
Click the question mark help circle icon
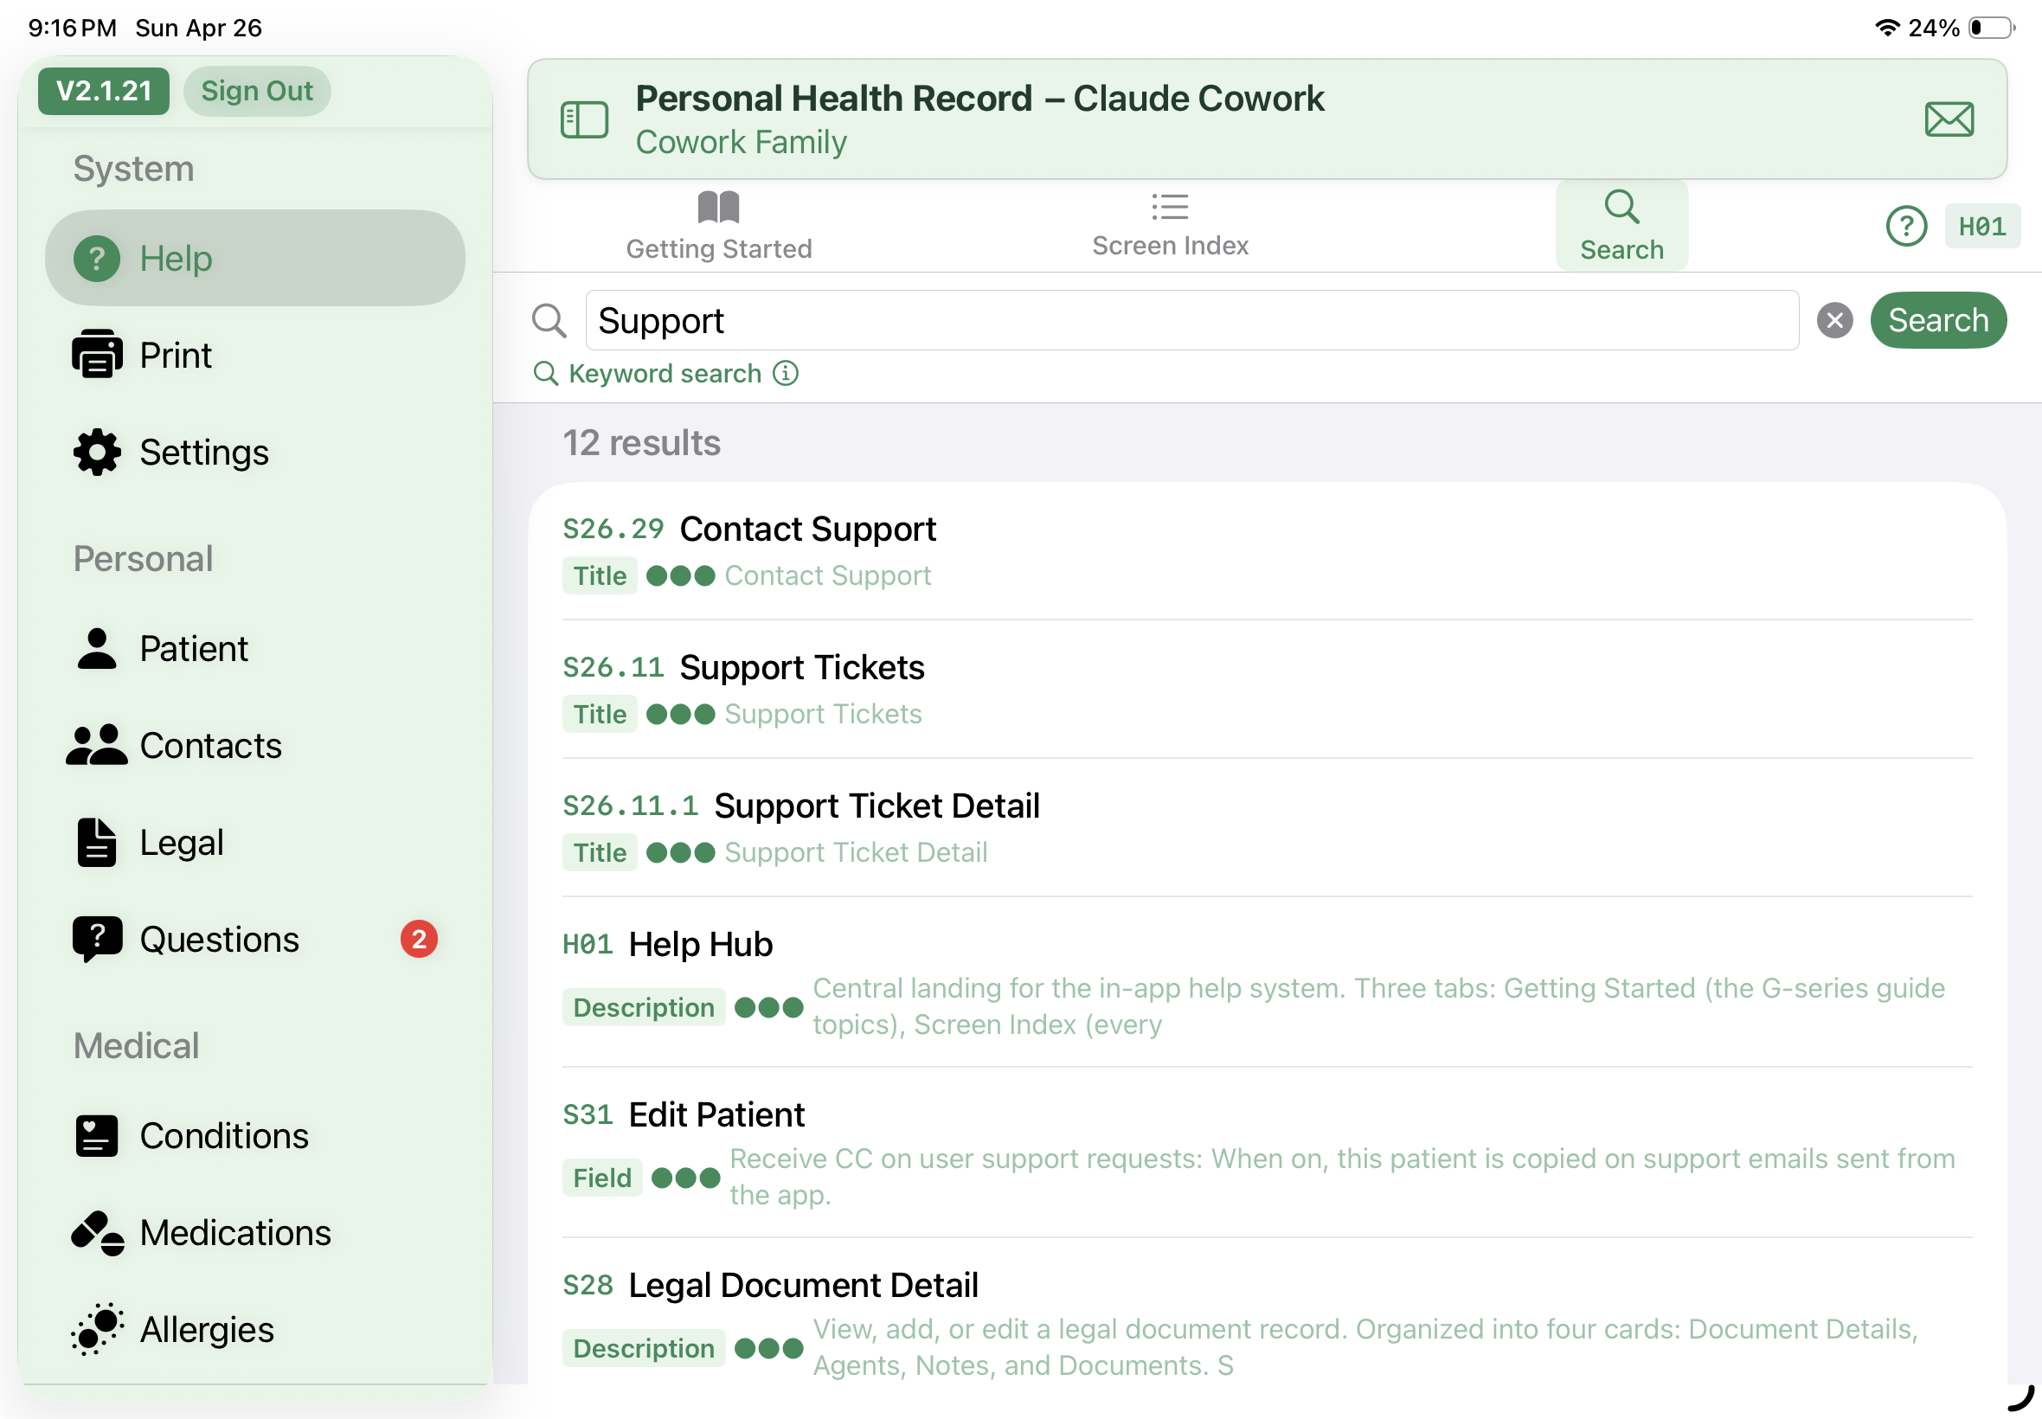tap(1906, 226)
